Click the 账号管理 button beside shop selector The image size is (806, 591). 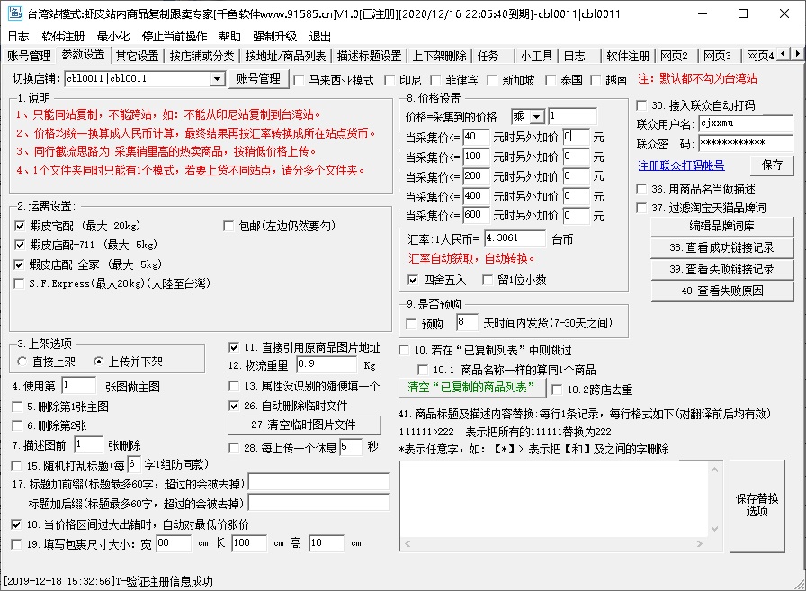(x=258, y=78)
